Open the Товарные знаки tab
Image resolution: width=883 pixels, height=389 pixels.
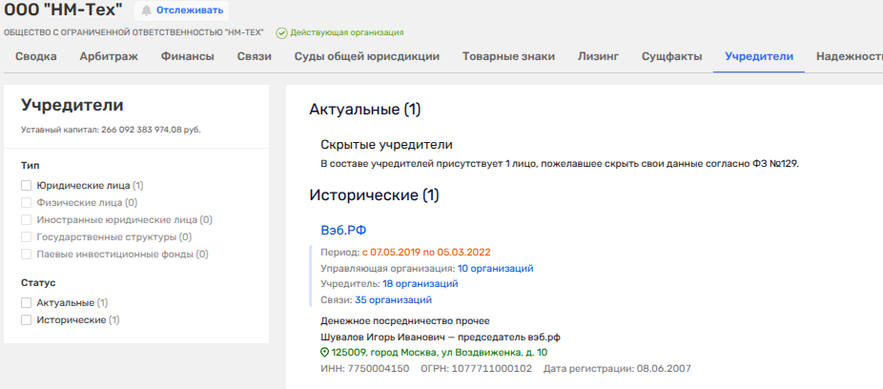508,57
